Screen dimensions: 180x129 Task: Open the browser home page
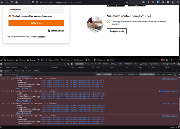(17, 2)
